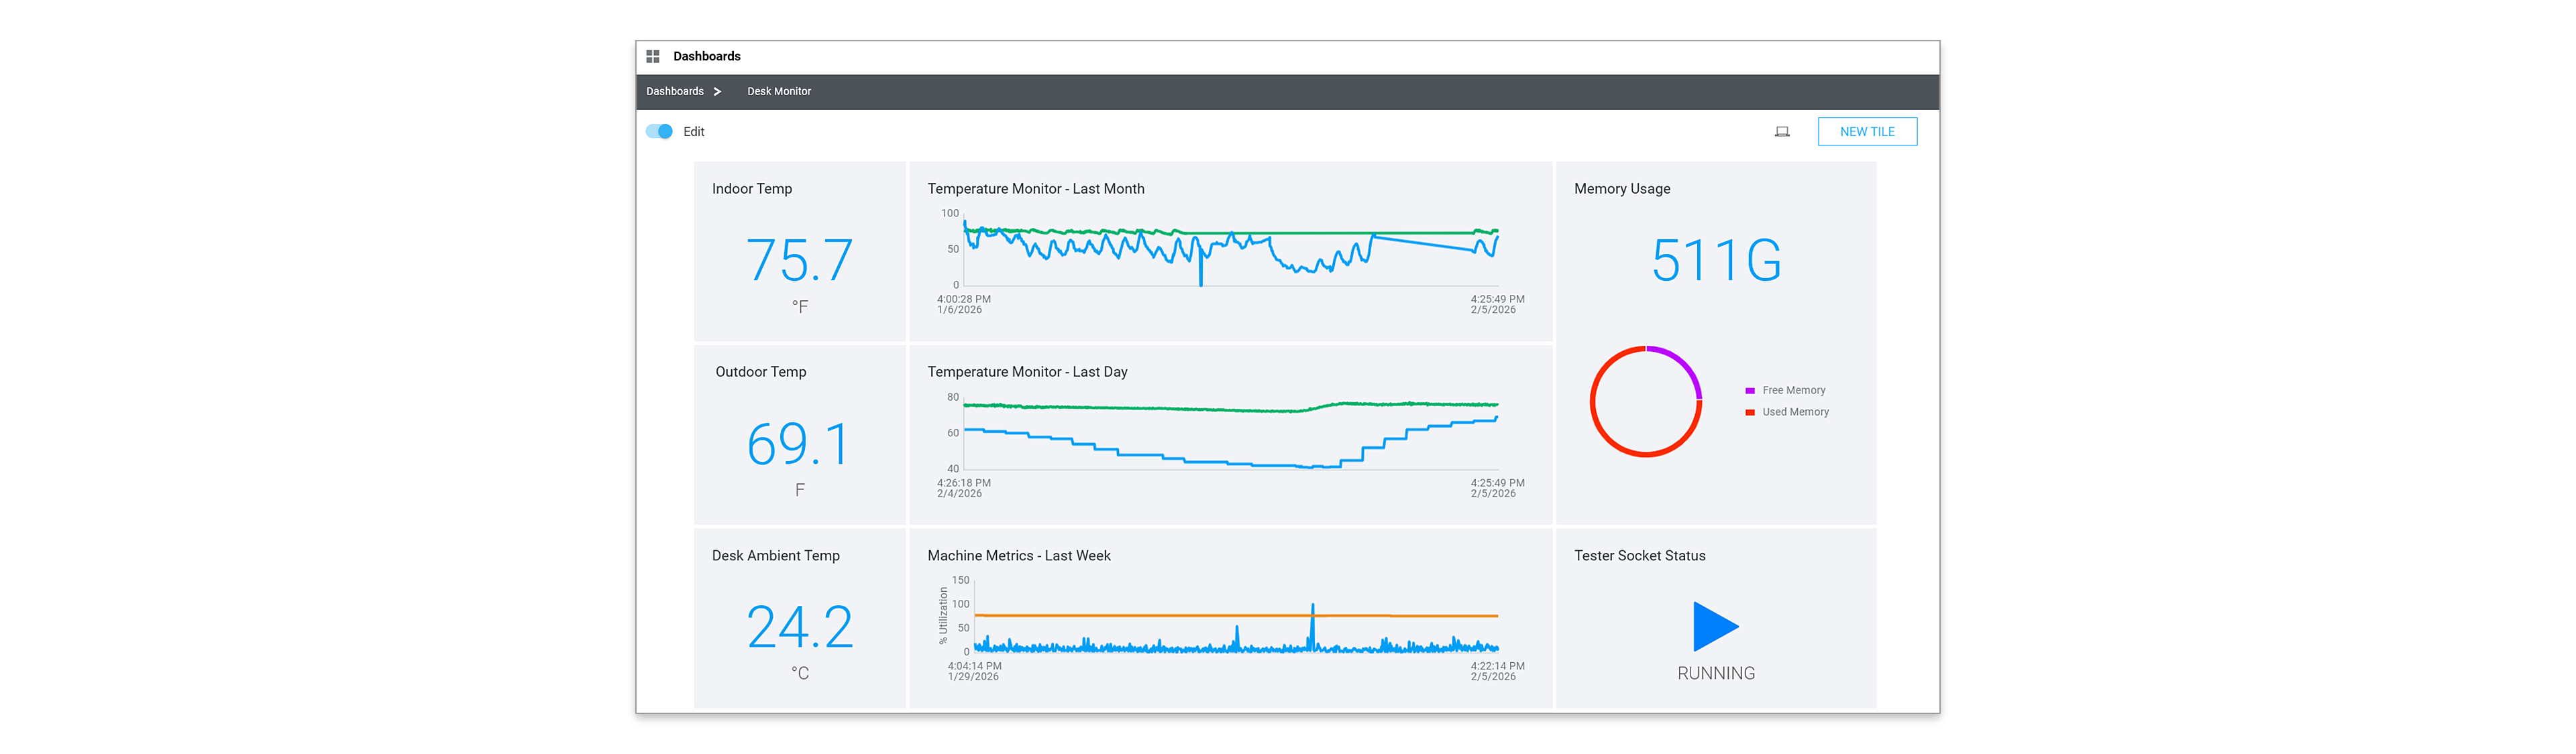This screenshot has height=754, width=2576.
Task: Click the Memory Usage tile title
Action: (1622, 189)
